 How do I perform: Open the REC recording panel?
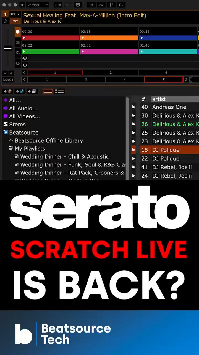tap(91, 5)
